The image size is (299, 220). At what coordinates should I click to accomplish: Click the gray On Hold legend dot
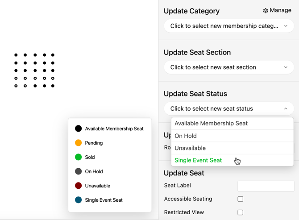79,171
